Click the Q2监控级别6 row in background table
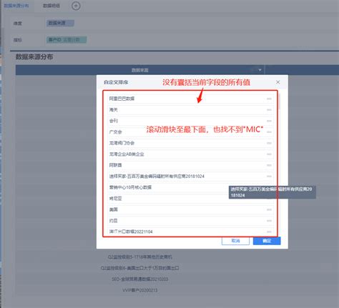339x308 pixels. pyautogui.click(x=140, y=268)
